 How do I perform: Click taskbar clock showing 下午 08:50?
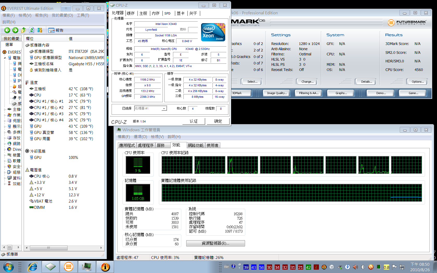(x=420, y=267)
